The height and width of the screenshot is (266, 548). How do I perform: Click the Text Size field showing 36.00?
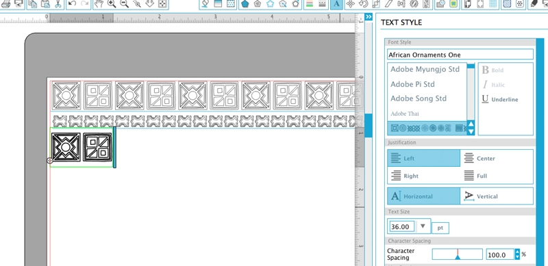[401, 226]
